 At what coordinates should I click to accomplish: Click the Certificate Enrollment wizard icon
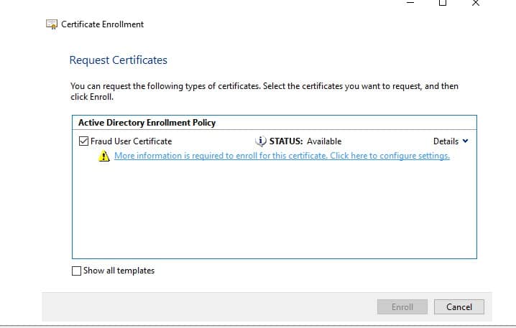point(52,24)
